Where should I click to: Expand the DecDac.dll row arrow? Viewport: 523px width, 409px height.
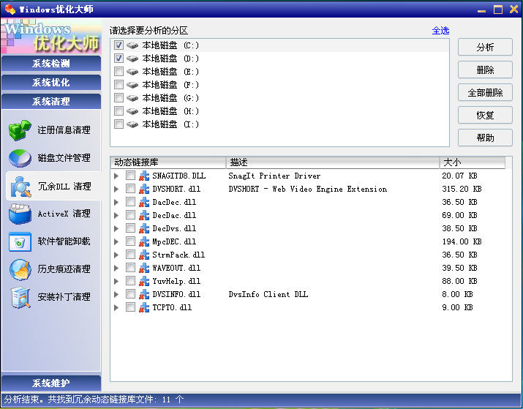point(116,216)
